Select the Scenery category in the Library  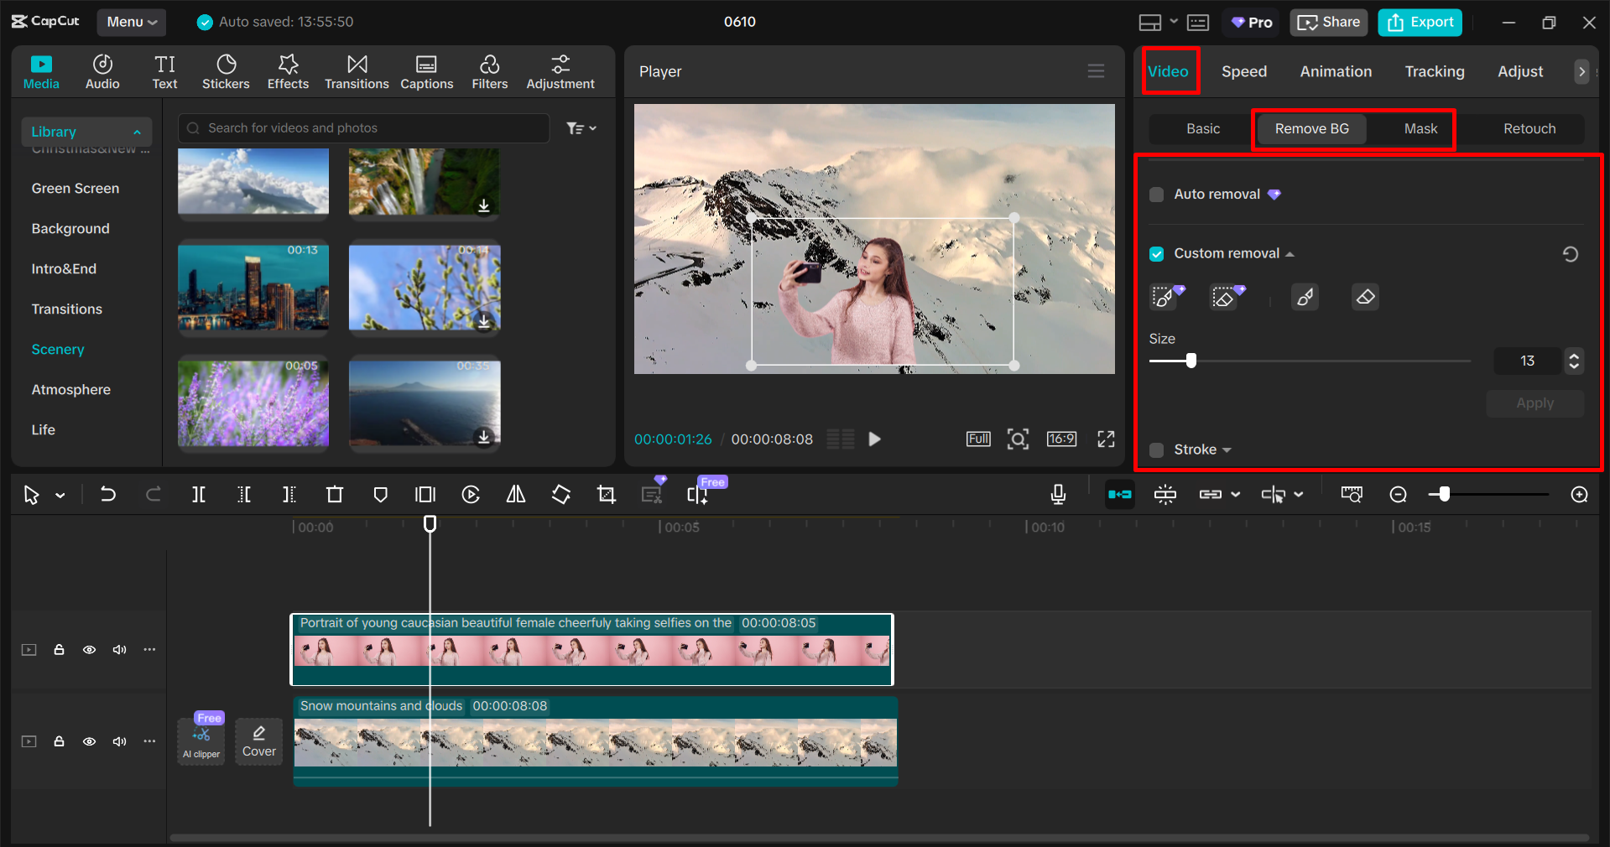click(x=57, y=349)
